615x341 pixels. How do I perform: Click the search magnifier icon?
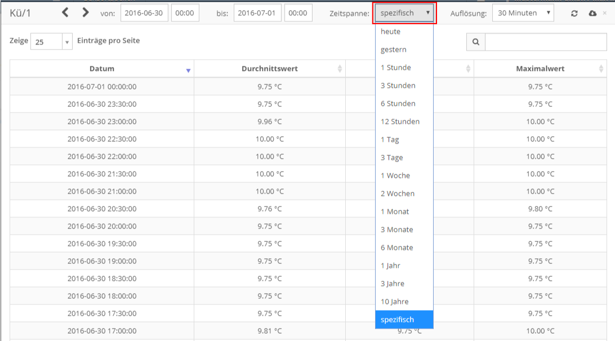pos(476,42)
